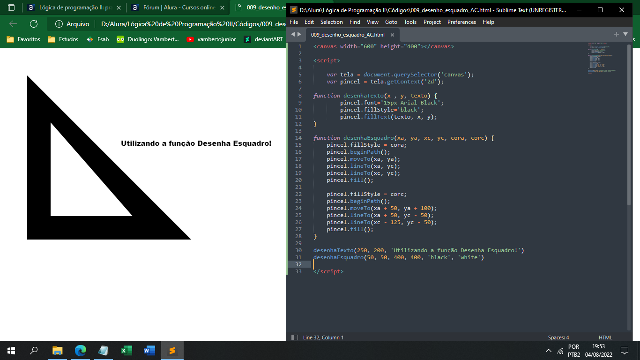640x360 pixels.
Task: Click the canvas tag on line 1
Action: pos(383,46)
